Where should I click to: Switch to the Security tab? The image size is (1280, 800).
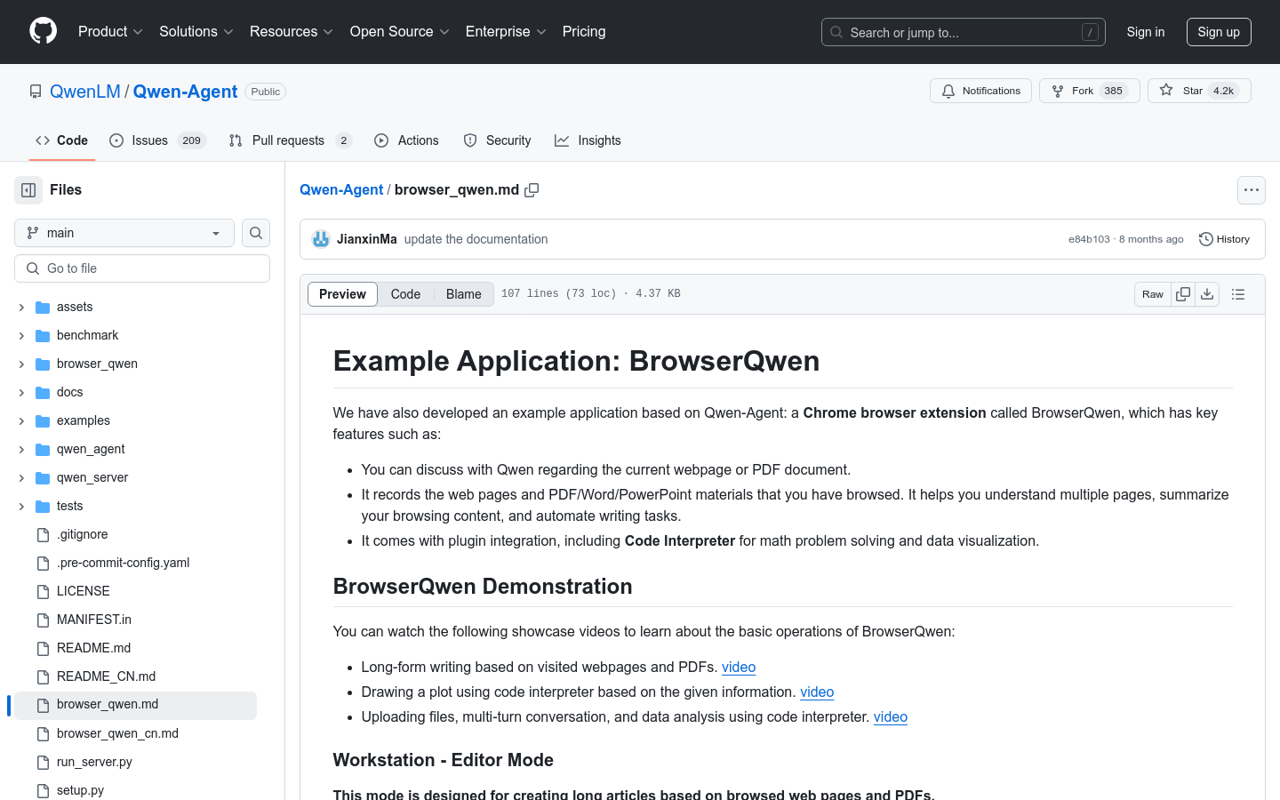pyautogui.click(x=497, y=140)
